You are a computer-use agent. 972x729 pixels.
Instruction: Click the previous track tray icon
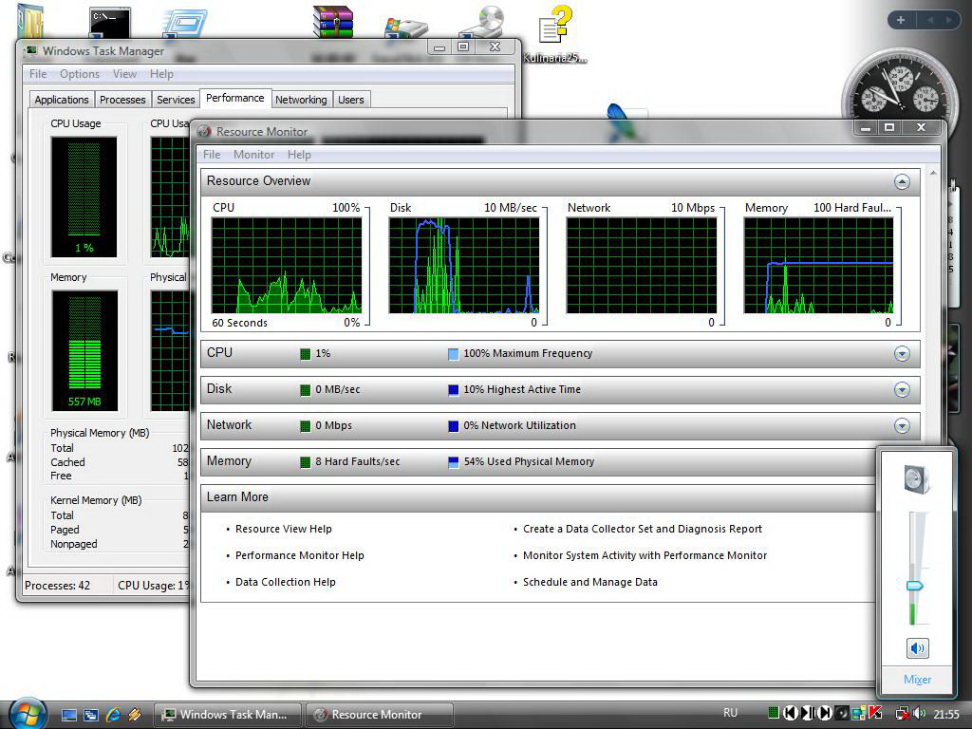coord(791,714)
